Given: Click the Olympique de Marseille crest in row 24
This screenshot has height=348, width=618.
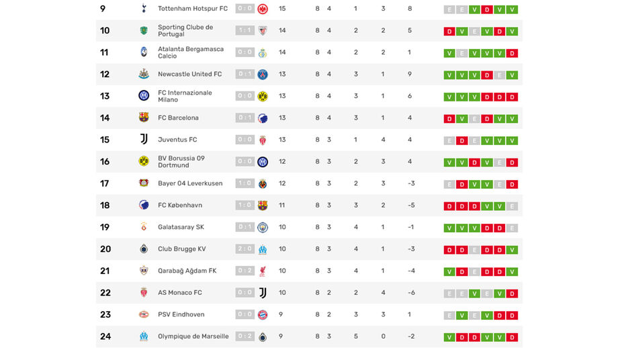Looking at the screenshot, I should pos(144,336).
